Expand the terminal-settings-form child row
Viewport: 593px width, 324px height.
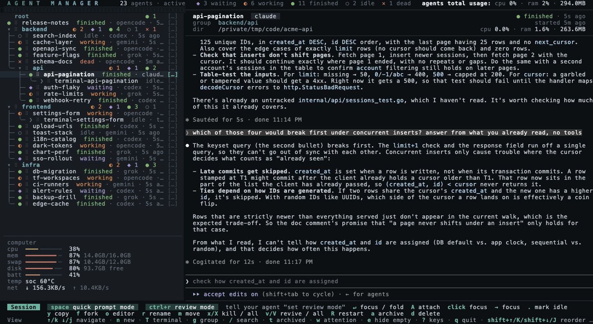[x=31, y=120]
